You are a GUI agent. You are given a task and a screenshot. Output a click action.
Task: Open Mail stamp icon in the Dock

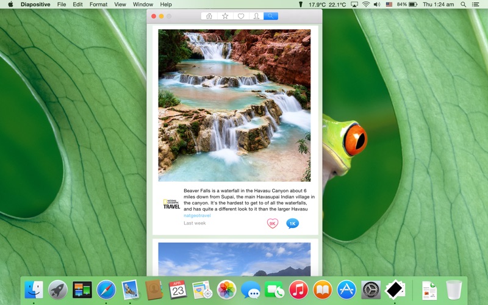pos(130,290)
